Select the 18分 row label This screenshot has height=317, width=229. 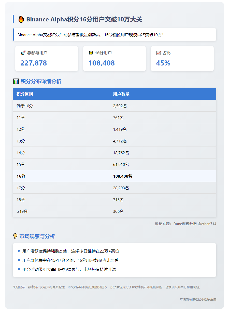coord(21,200)
